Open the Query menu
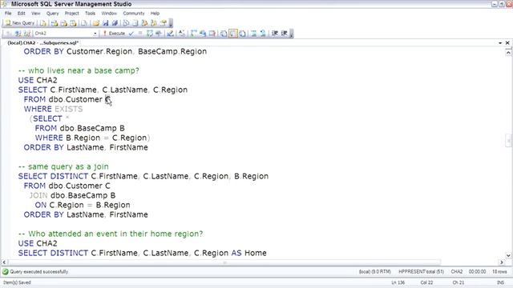Viewport: 513px width, 288px height. tap(52, 14)
